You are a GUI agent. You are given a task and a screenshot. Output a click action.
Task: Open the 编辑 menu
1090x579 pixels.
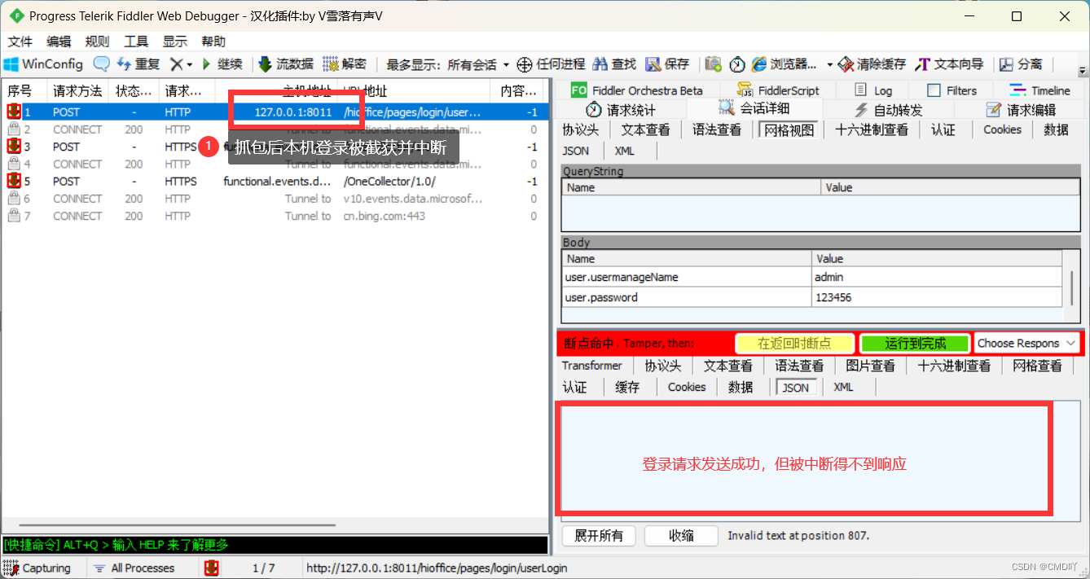(x=59, y=42)
